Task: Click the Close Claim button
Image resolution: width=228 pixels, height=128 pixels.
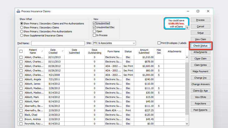Action: (x=201, y=59)
